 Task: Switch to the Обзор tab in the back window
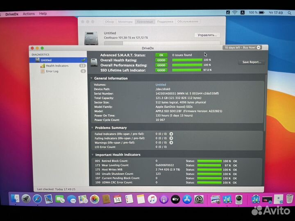pyautogui.click(x=109, y=22)
